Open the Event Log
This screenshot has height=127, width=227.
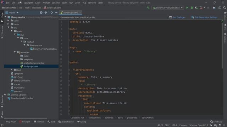click(x=216, y=122)
